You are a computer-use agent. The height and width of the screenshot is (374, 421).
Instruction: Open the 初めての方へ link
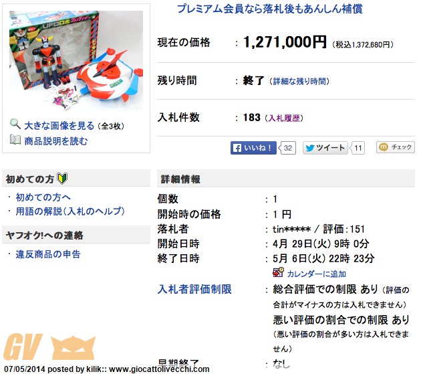[x=43, y=197]
